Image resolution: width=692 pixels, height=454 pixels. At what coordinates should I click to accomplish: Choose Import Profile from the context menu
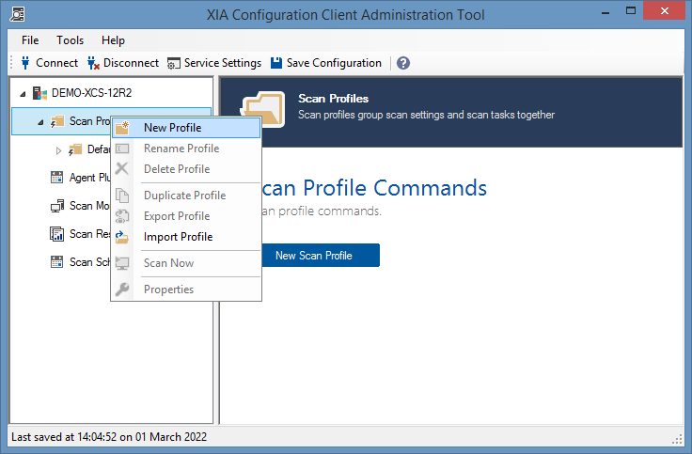click(186, 237)
